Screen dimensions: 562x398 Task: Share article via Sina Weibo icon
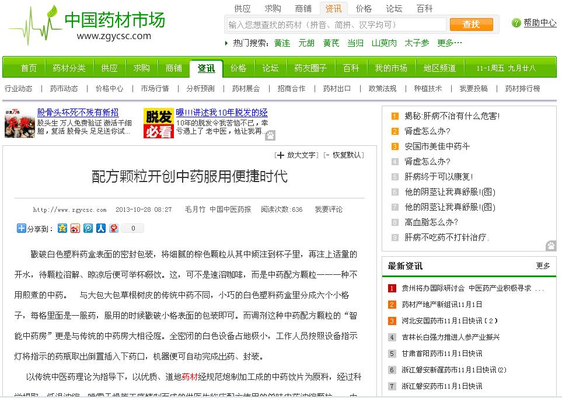point(74,227)
